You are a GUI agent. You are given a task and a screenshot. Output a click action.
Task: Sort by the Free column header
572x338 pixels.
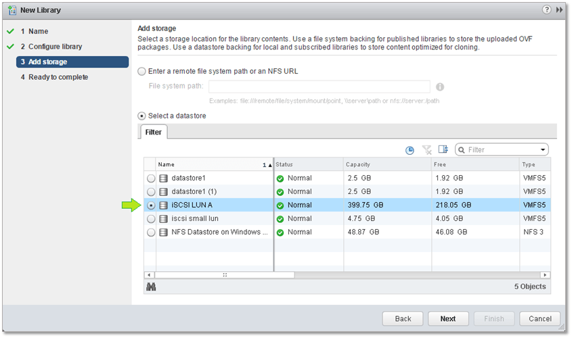coord(475,165)
